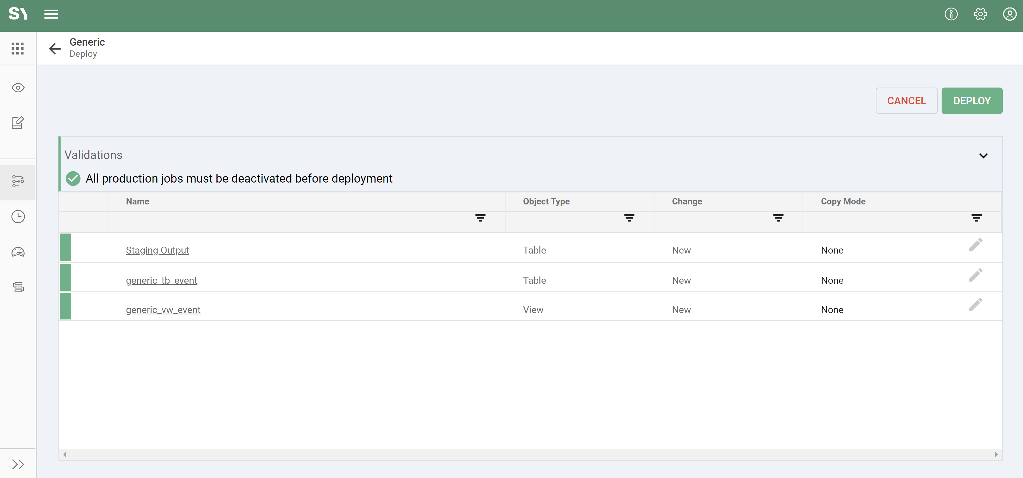Click the eye view icon in sidebar
Viewport: 1023px width, 478px height.
click(x=18, y=88)
